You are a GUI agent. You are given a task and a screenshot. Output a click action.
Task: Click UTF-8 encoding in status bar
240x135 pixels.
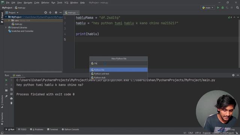[198, 133]
